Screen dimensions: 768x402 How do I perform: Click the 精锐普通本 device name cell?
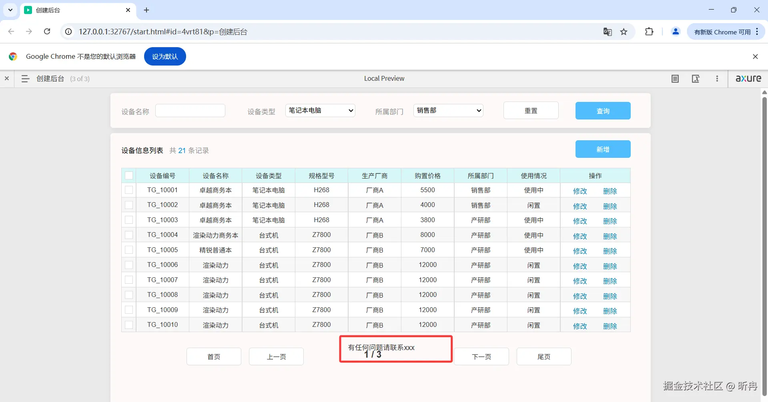[x=216, y=250]
